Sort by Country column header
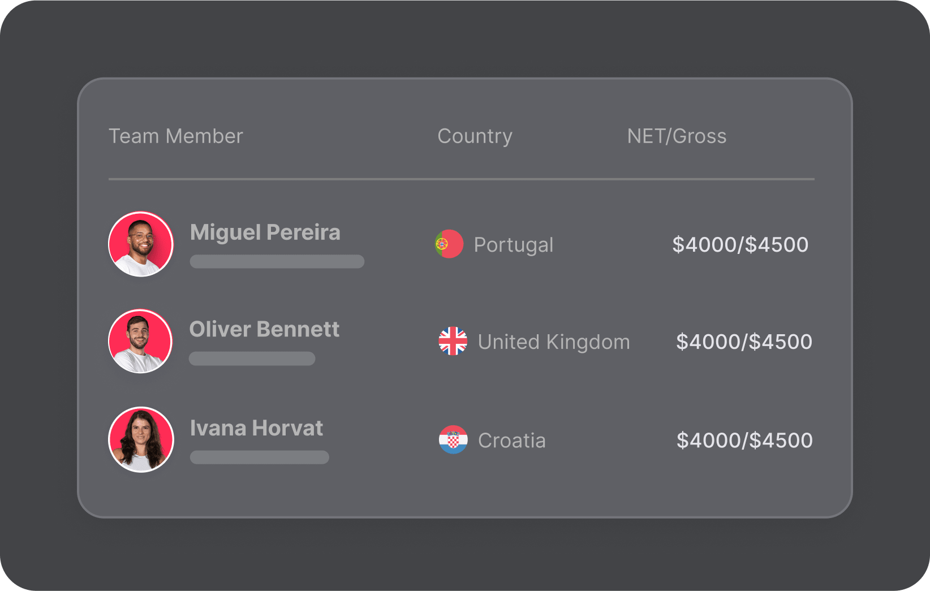Viewport: 930px width, 591px height. (475, 136)
